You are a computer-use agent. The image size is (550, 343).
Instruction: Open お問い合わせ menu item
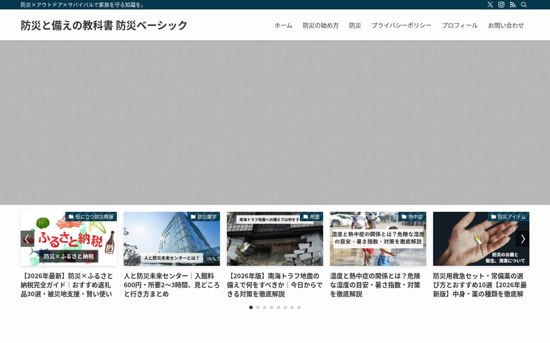click(506, 25)
